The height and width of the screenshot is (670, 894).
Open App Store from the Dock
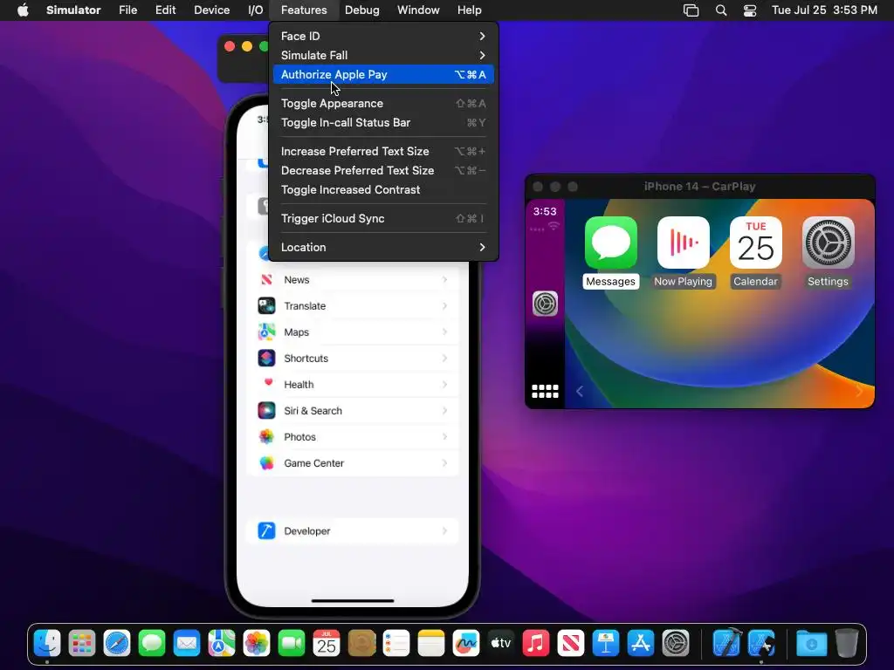click(640, 644)
